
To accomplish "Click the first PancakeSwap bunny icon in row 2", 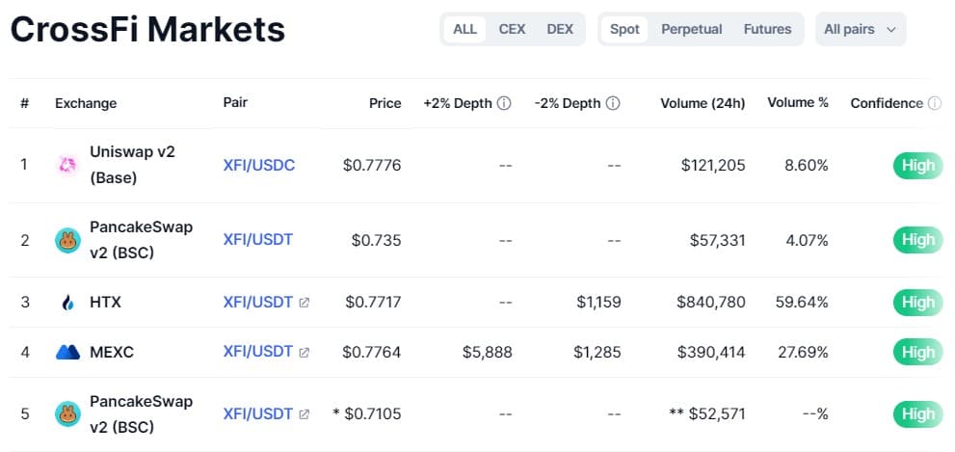I will point(67,240).
